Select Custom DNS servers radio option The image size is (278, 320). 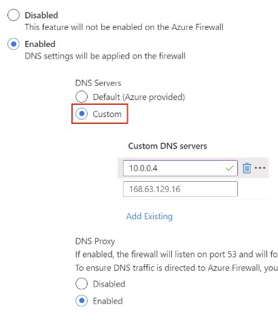coord(82,114)
